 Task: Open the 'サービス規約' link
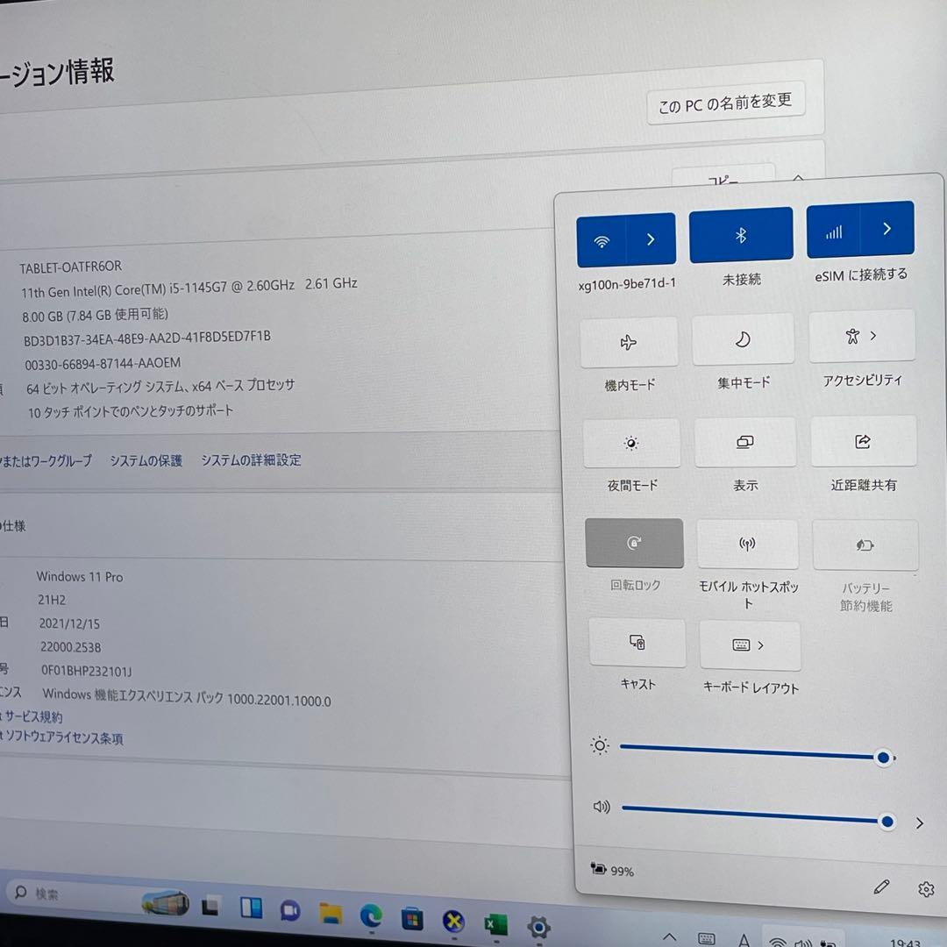coord(33,717)
